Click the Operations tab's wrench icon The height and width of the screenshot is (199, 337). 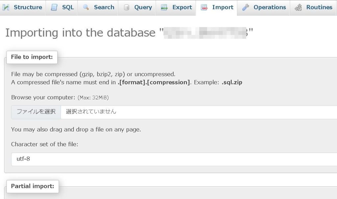[246, 7]
